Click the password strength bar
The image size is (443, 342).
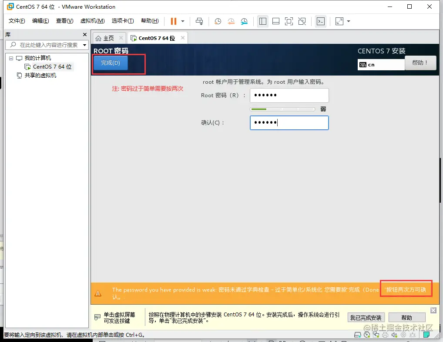point(282,109)
